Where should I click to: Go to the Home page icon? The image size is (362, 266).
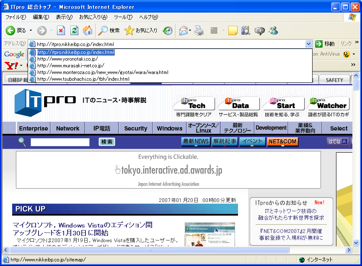pyautogui.click(x=88, y=31)
